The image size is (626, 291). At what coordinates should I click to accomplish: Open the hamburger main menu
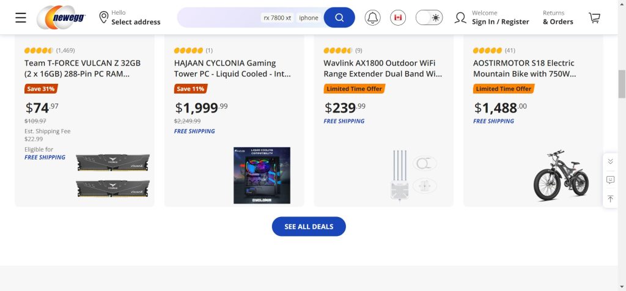[x=21, y=17]
